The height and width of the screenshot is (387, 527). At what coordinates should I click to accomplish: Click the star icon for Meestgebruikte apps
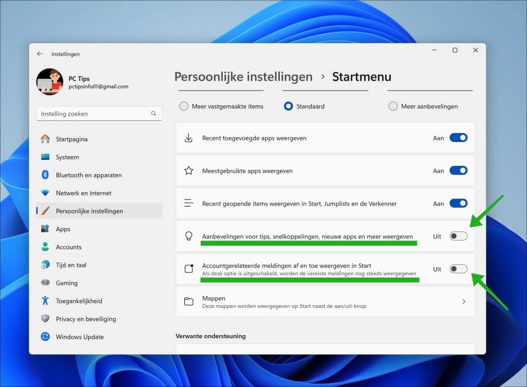pyautogui.click(x=189, y=171)
